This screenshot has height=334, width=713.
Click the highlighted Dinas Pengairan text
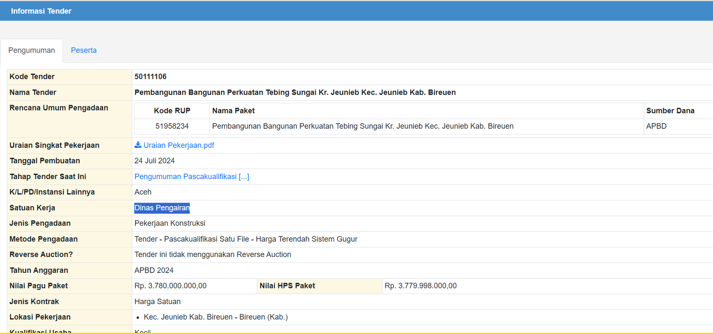[x=162, y=208]
